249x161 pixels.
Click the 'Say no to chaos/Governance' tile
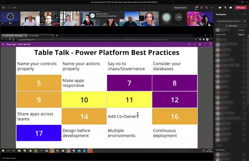(129, 66)
